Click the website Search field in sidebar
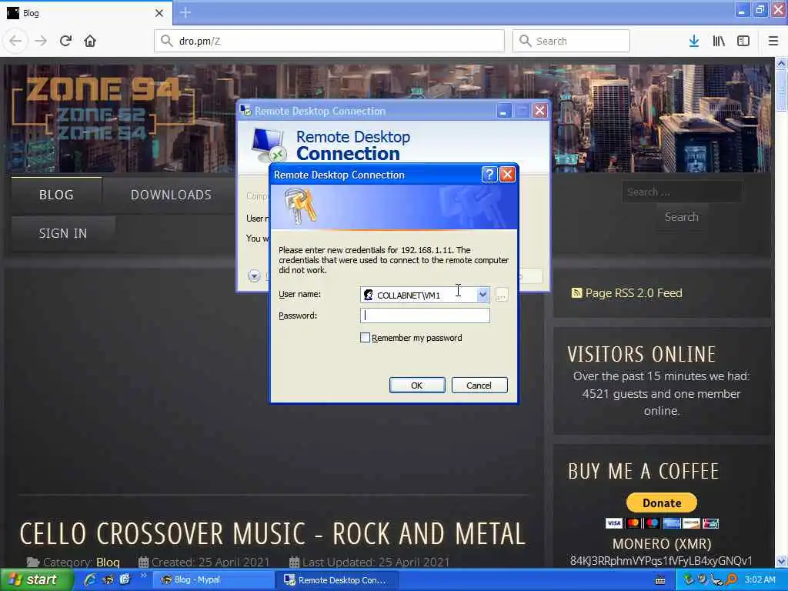 pyautogui.click(x=682, y=192)
